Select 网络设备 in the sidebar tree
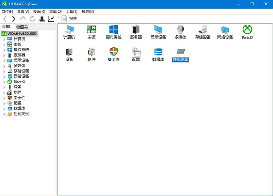Screen dimensions: 273x196 [21, 76]
